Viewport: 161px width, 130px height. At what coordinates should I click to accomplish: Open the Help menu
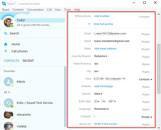click(77, 10)
